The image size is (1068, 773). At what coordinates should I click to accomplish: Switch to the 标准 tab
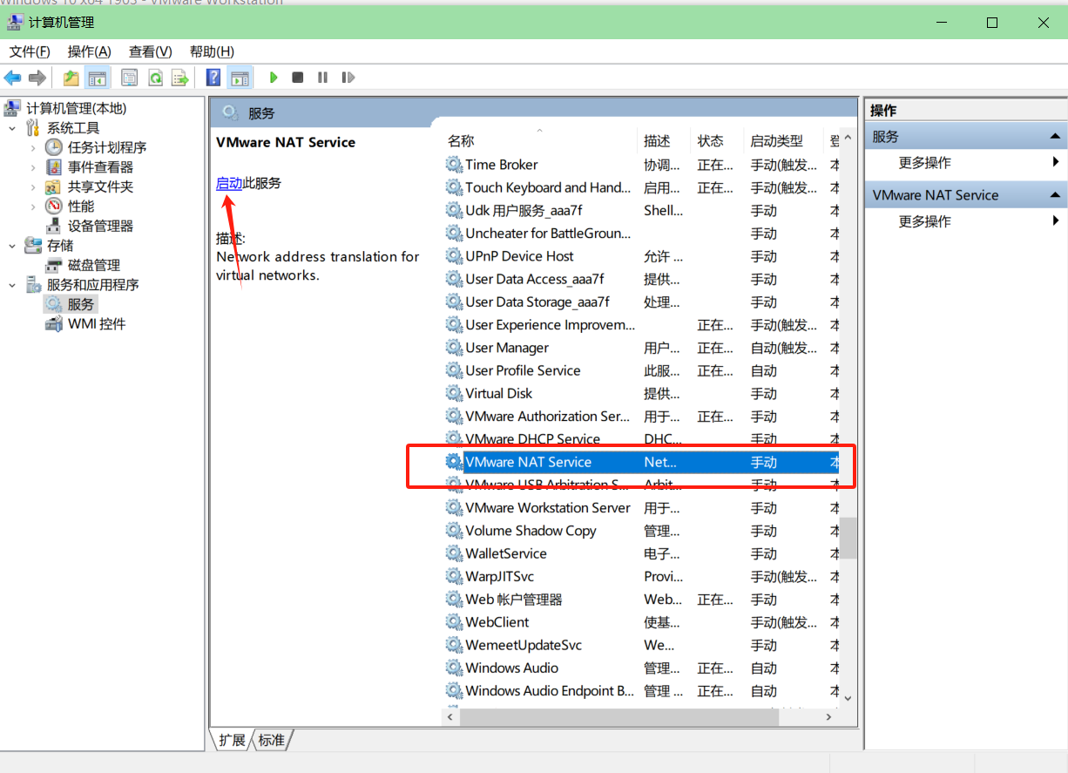(272, 740)
